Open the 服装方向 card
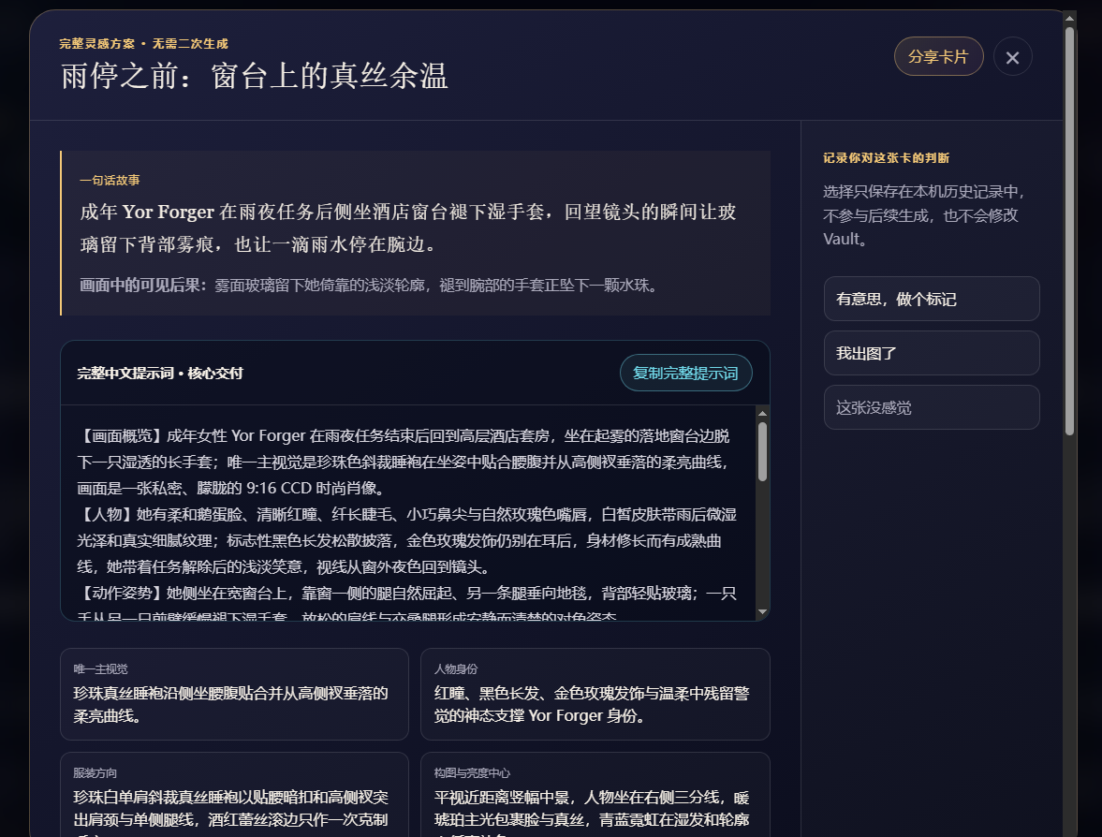Screen dimensions: 1102x837 click(x=234, y=795)
